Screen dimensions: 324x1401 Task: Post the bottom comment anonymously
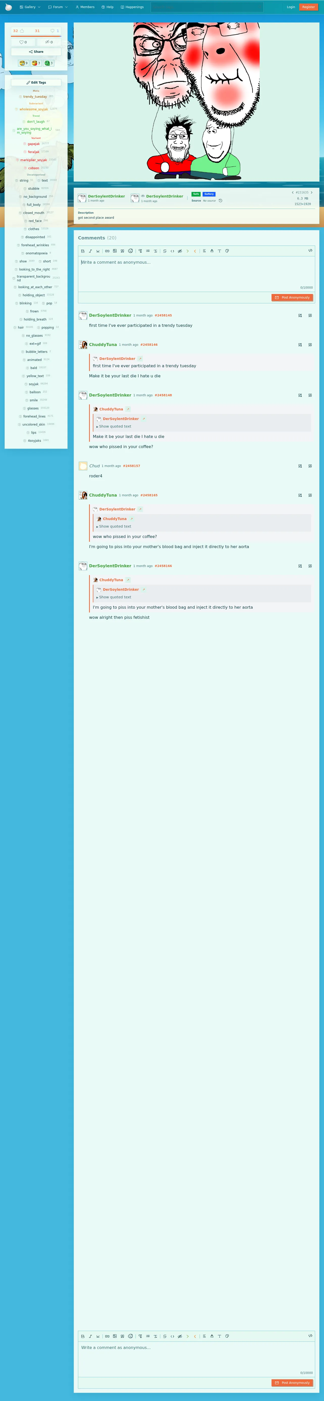click(292, 1383)
